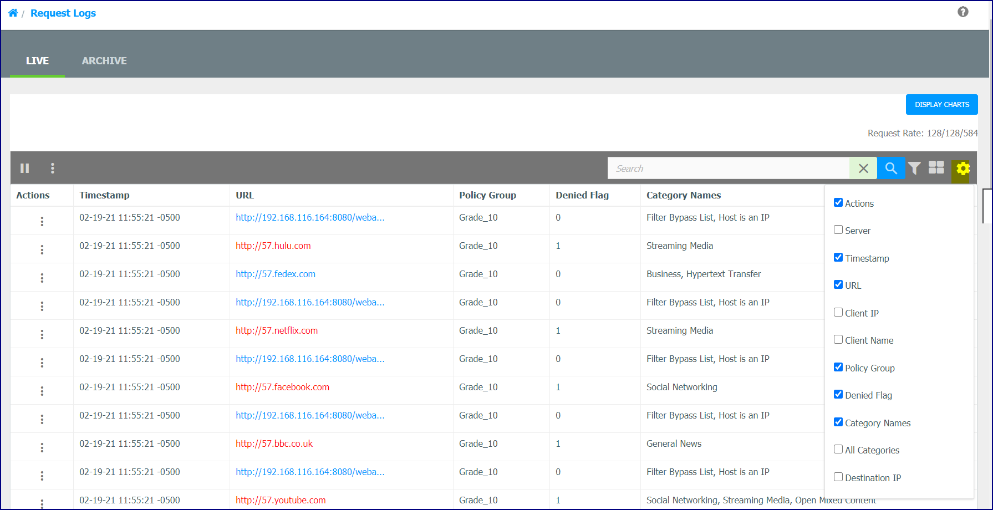This screenshot has height=510, width=993.
Task: Click the DISPLAY CHARTS button
Action: tap(942, 105)
